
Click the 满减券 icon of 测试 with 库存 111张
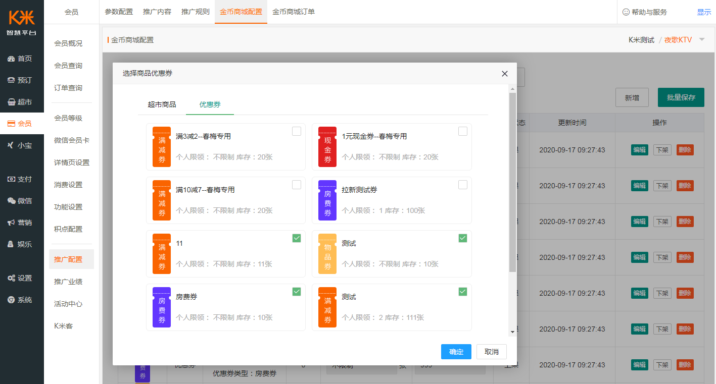pyautogui.click(x=327, y=307)
